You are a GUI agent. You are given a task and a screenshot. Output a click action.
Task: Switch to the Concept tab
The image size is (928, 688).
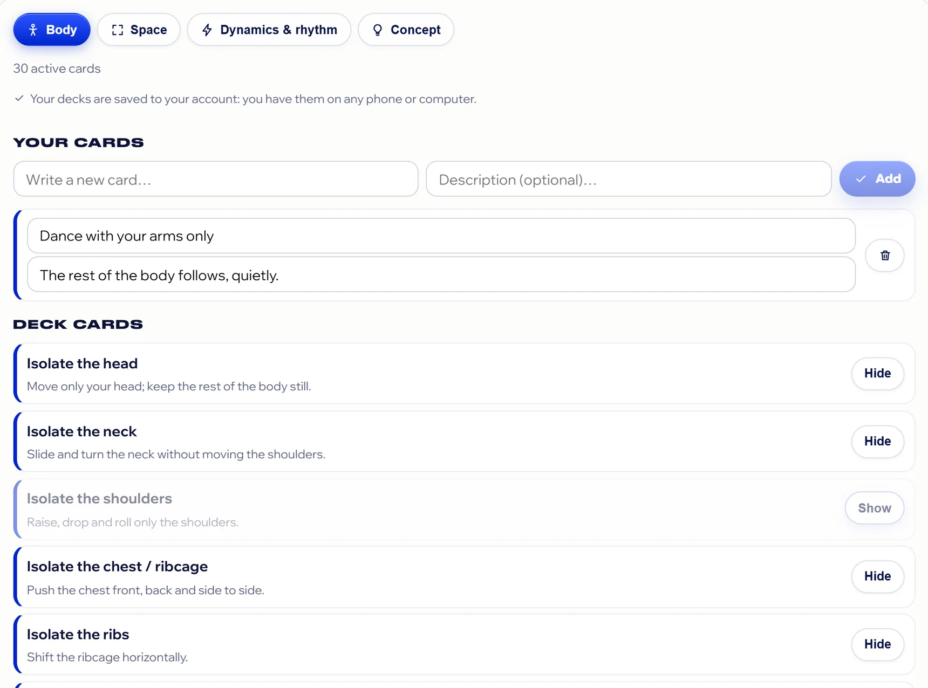pyautogui.click(x=406, y=30)
